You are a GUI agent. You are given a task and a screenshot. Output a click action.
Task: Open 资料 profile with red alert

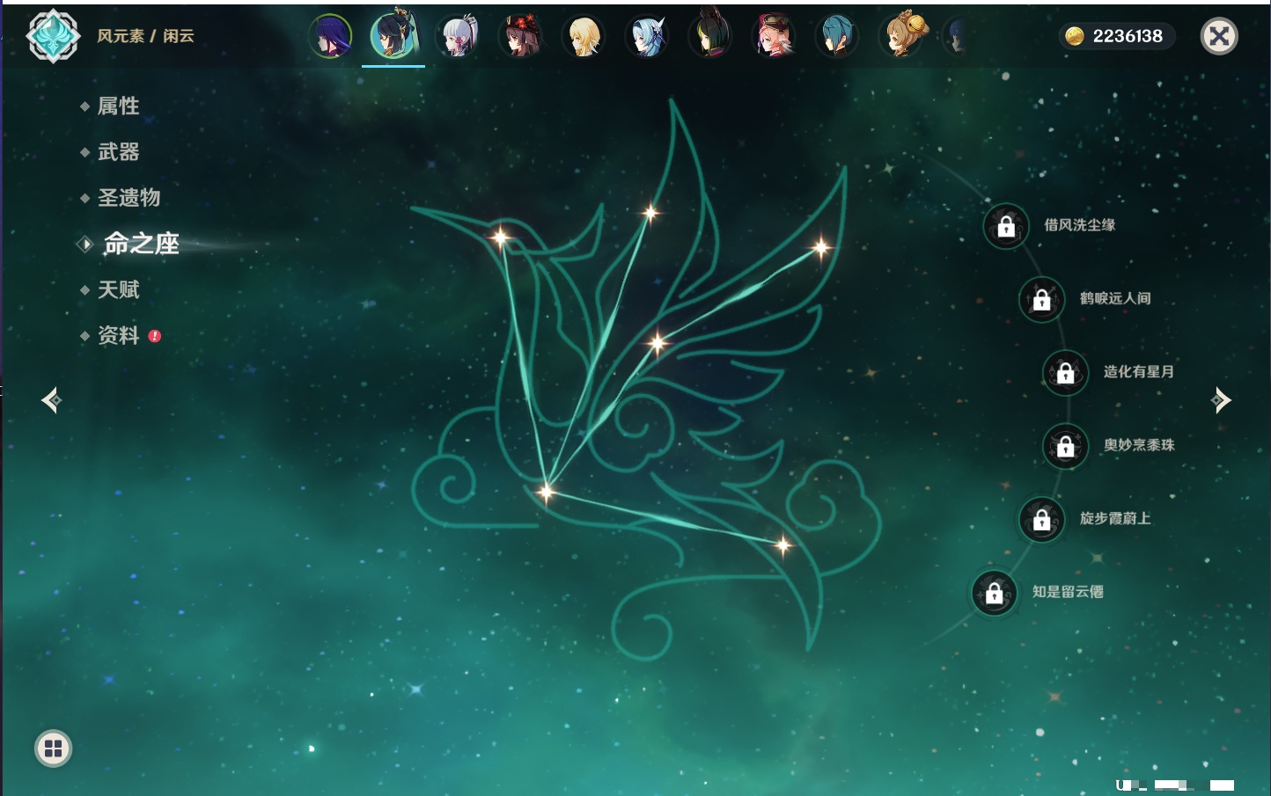coord(118,335)
